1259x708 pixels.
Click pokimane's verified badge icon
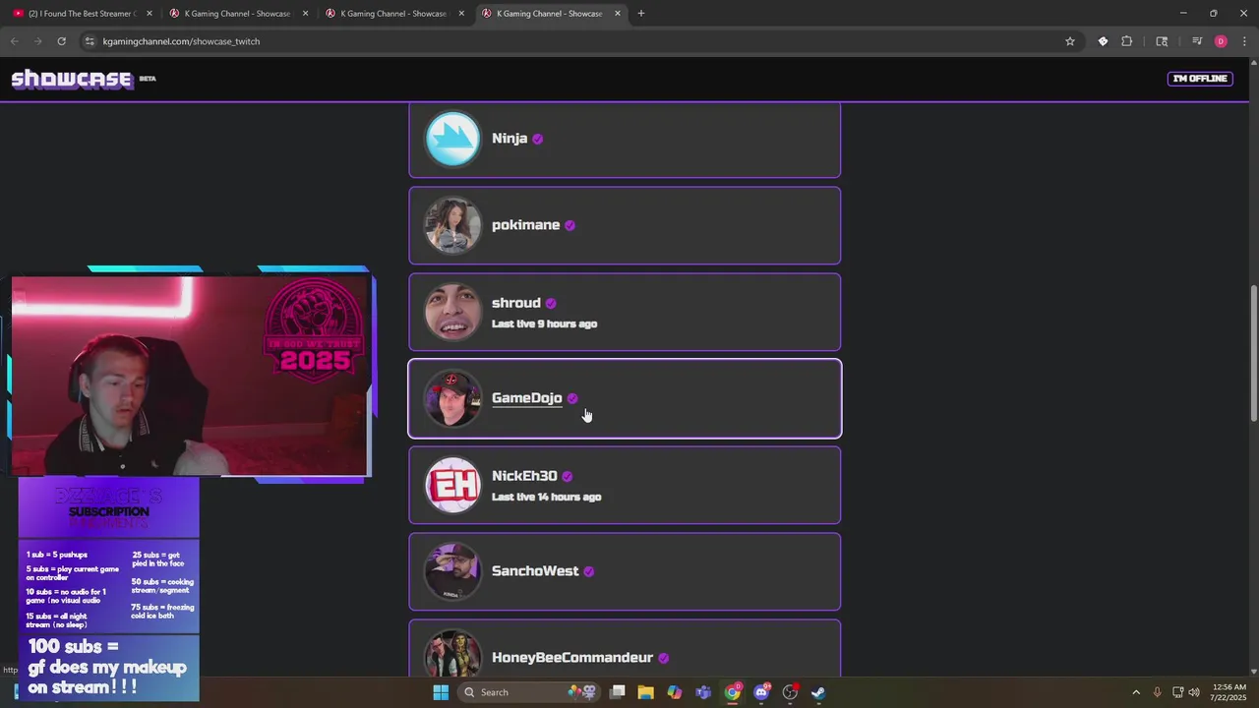(x=570, y=225)
